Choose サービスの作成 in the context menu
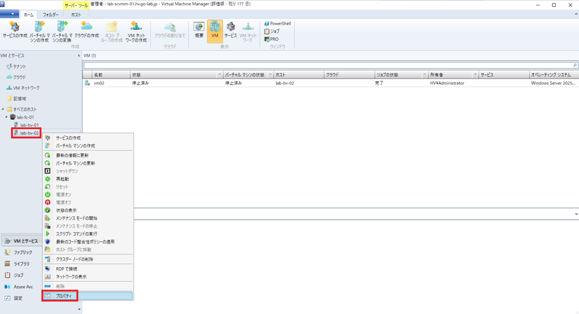579x314 pixels. point(88,138)
